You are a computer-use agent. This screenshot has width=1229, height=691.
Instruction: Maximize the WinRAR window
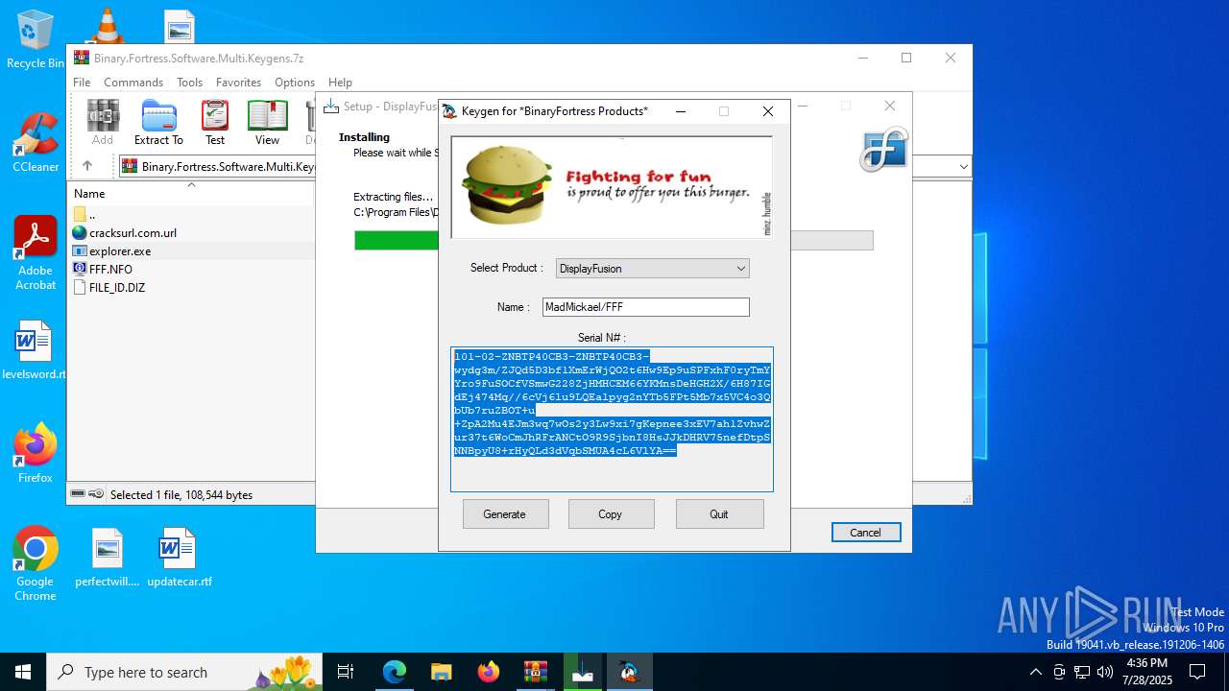pyautogui.click(x=905, y=58)
